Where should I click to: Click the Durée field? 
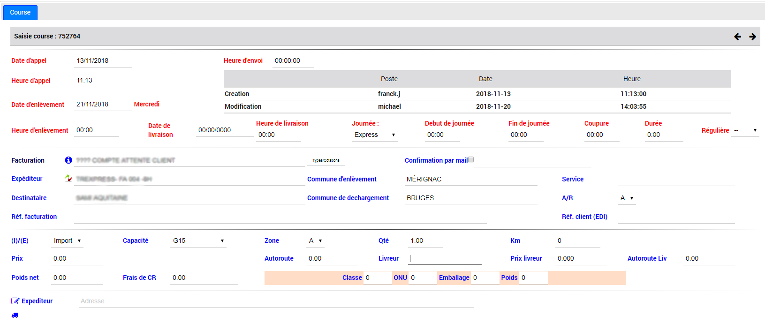coord(664,135)
